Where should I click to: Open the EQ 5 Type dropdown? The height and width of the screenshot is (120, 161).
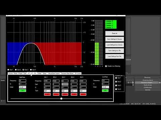pos(83,91)
